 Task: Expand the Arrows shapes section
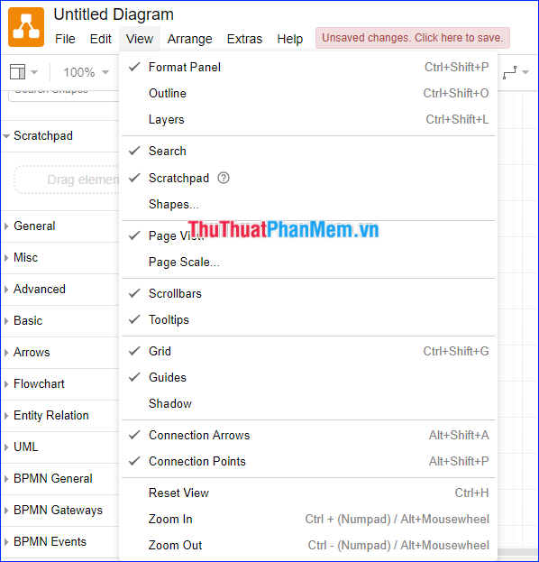[60, 353]
